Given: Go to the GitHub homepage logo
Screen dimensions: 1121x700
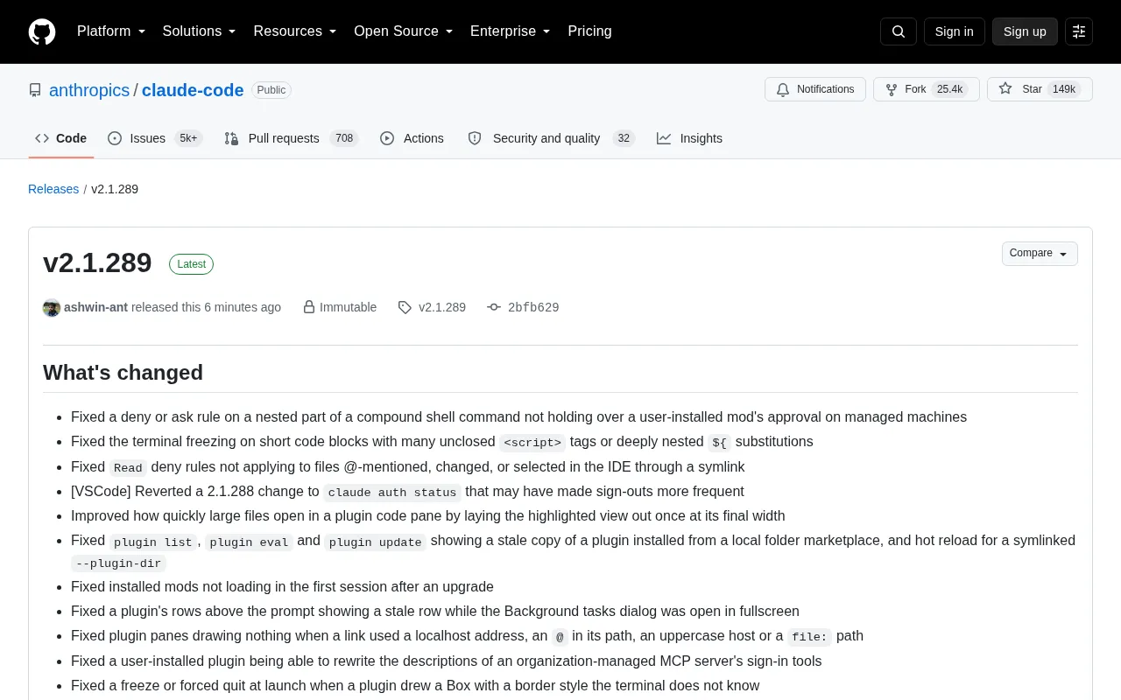Looking at the screenshot, I should coord(42,31).
